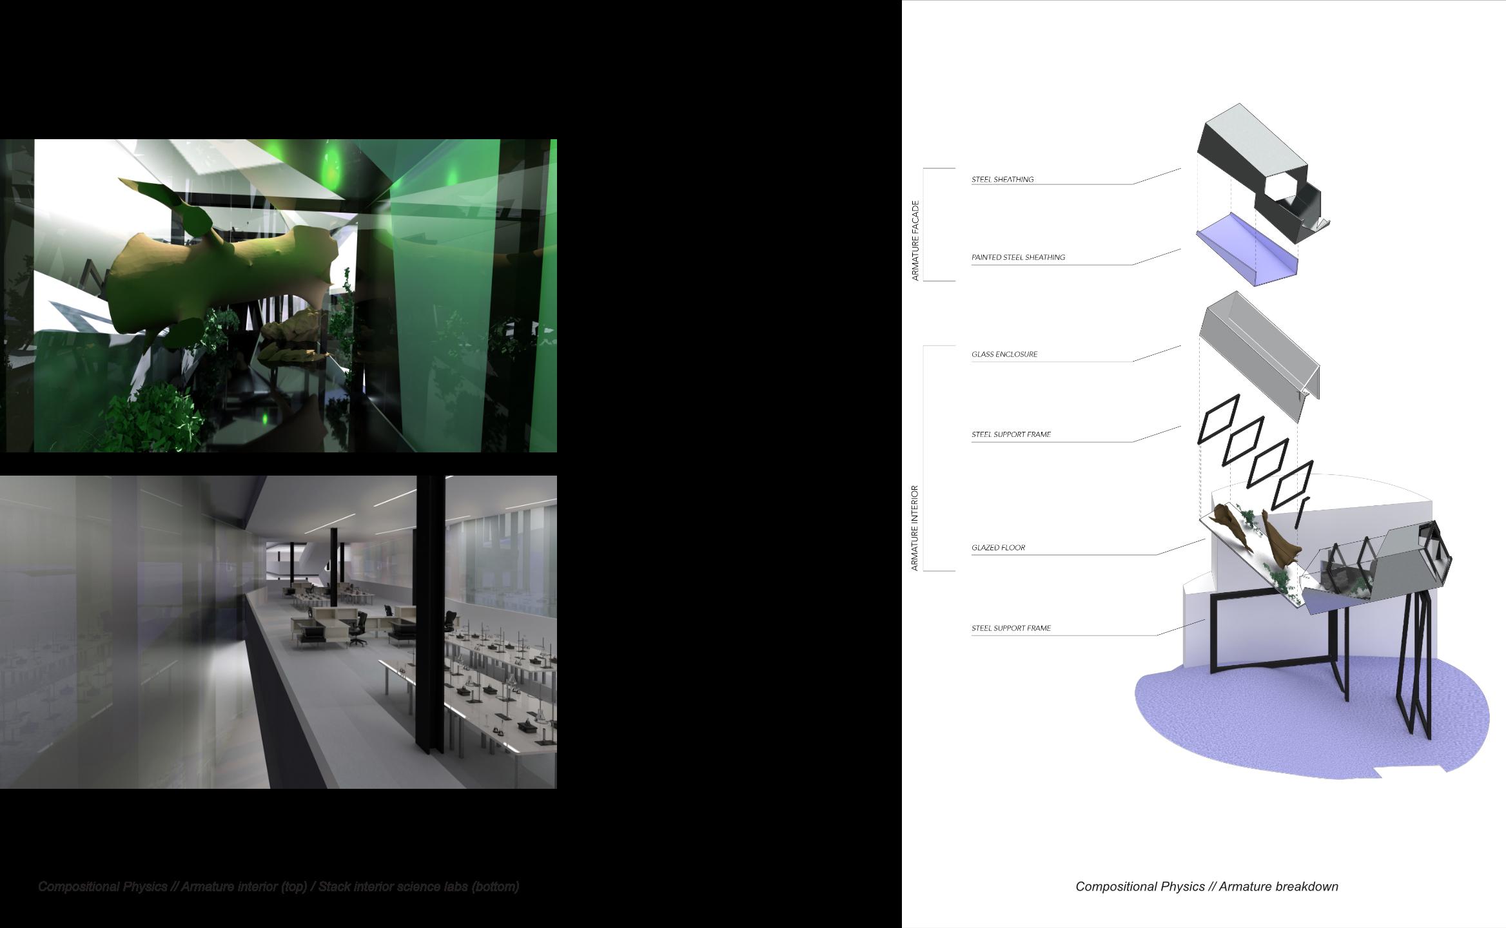Click the upper STEEL SUPPORT FRAME label
The image size is (1506, 928).
[x=1011, y=434]
